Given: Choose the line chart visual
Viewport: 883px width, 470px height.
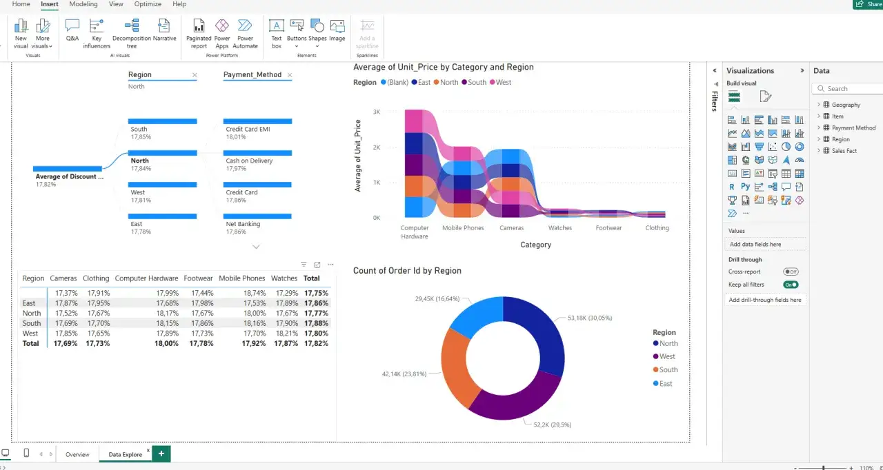Looking at the screenshot, I should tap(732, 134).
